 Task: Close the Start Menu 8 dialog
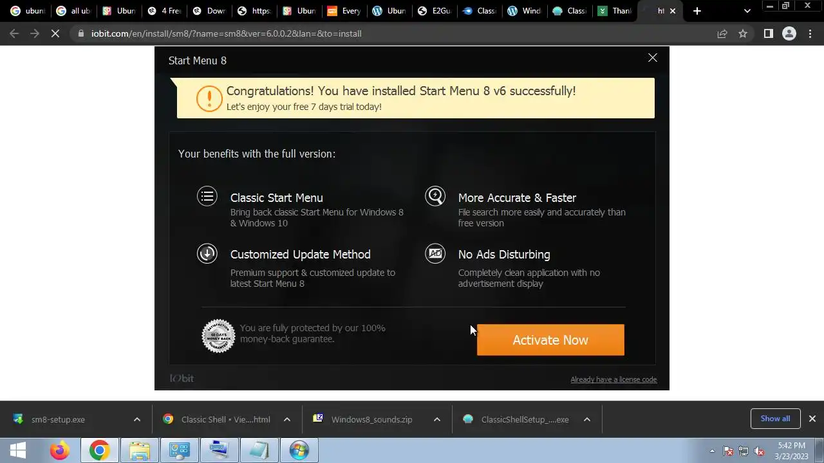pos(653,58)
